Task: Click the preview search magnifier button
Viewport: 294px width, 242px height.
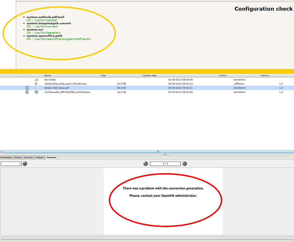Action: 25,164
